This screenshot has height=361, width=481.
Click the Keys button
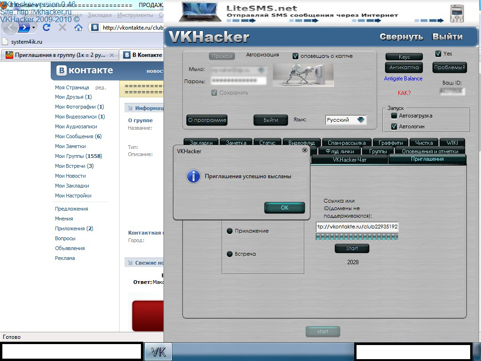tap(404, 57)
